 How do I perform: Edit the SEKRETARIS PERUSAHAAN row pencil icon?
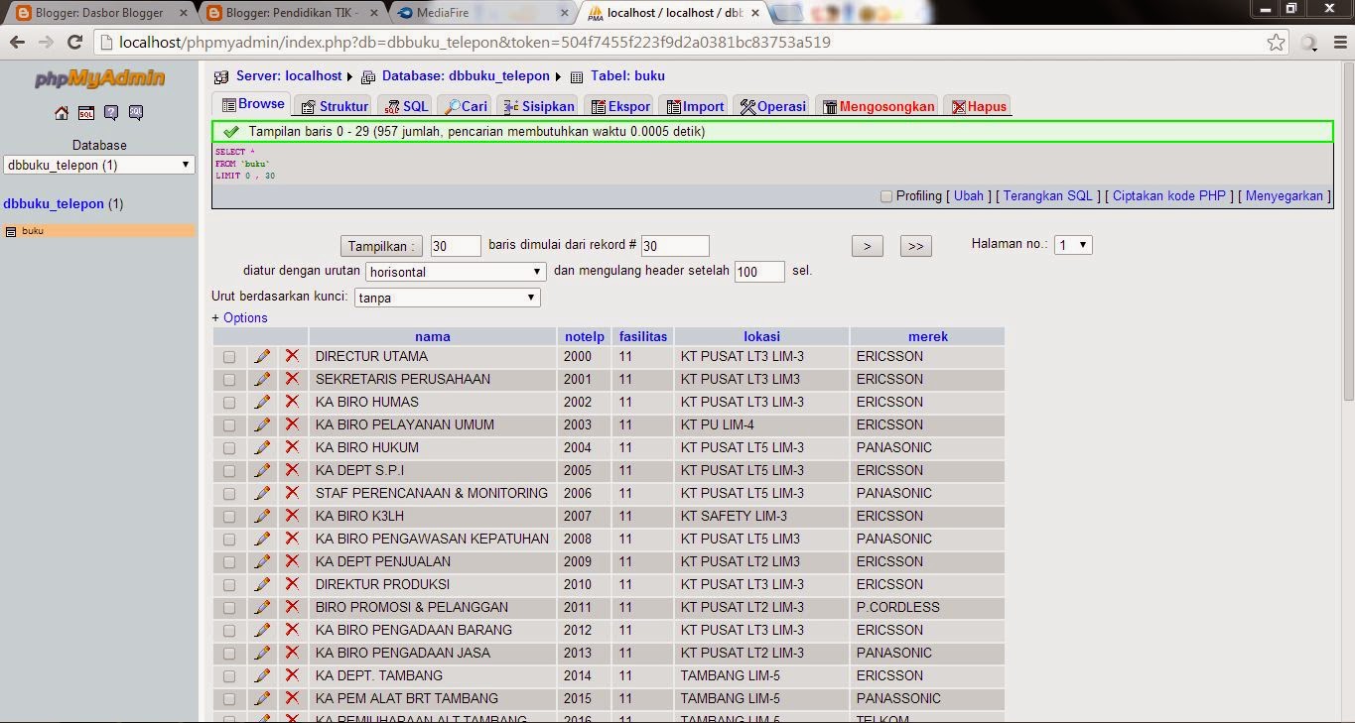coord(262,379)
